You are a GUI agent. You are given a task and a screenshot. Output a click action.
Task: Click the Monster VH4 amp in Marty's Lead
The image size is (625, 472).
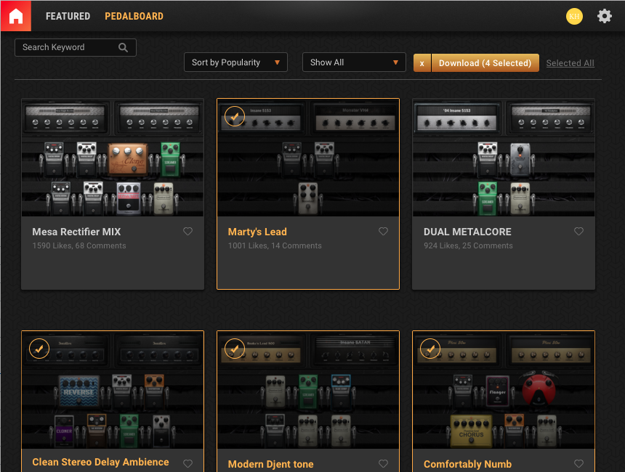coord(355,117)
